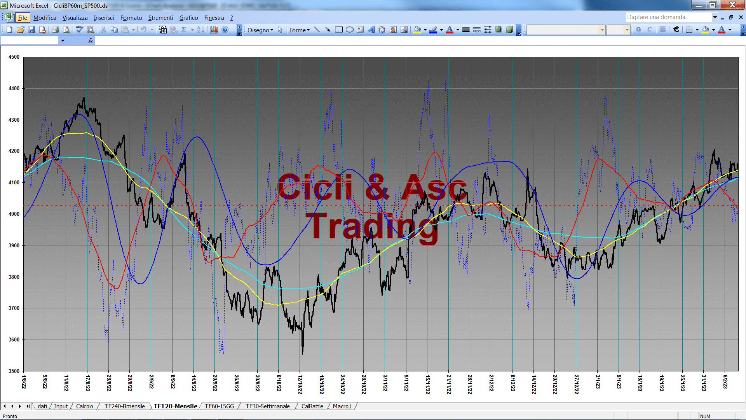Open Drawing fill color yellow swatch
Image resolution: width=746 pixels, height=420 pixels.
(417, 30)
